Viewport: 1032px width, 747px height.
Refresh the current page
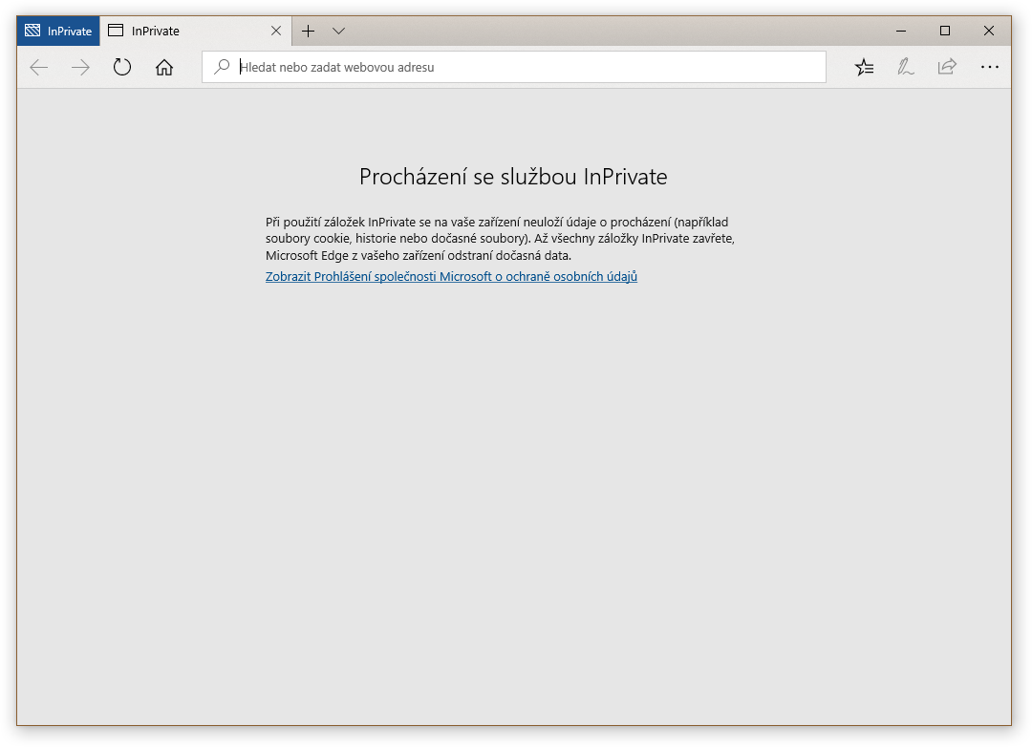(122, 67)
